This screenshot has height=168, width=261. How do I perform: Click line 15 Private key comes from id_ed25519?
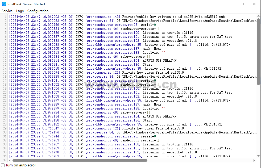pos(96,73)
